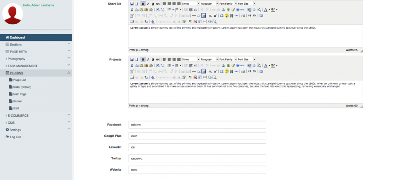Viewport: 419px width, 180px height.
Task: Expand PAGE META sidebar menu
Action: [x=36, y=52]
